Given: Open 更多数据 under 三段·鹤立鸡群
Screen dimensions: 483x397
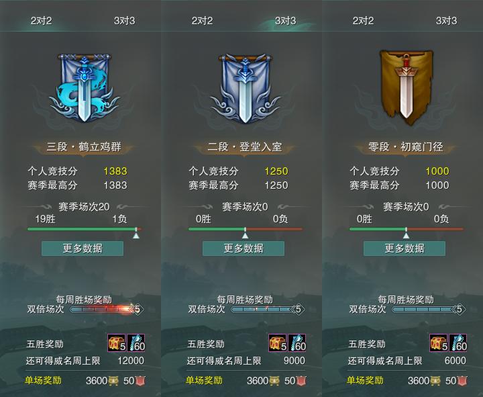Looking at the screenshot, I should [83, 249].
